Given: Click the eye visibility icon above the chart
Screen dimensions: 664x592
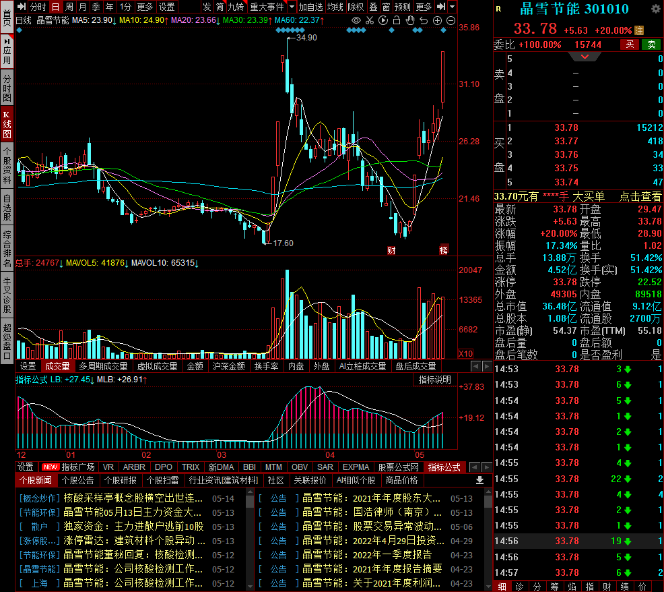Looking at the screenshot, I should point(356,20).
